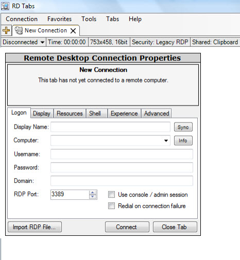Open the Disconnected status dropdown
Image resolution: width=240 pixels, height=260 pixels.
click(x=42, y=42)
